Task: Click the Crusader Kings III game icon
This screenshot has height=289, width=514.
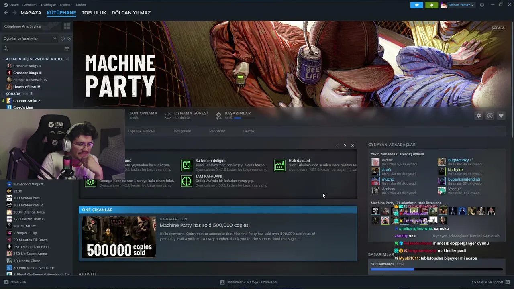Action: coord(9,73)
